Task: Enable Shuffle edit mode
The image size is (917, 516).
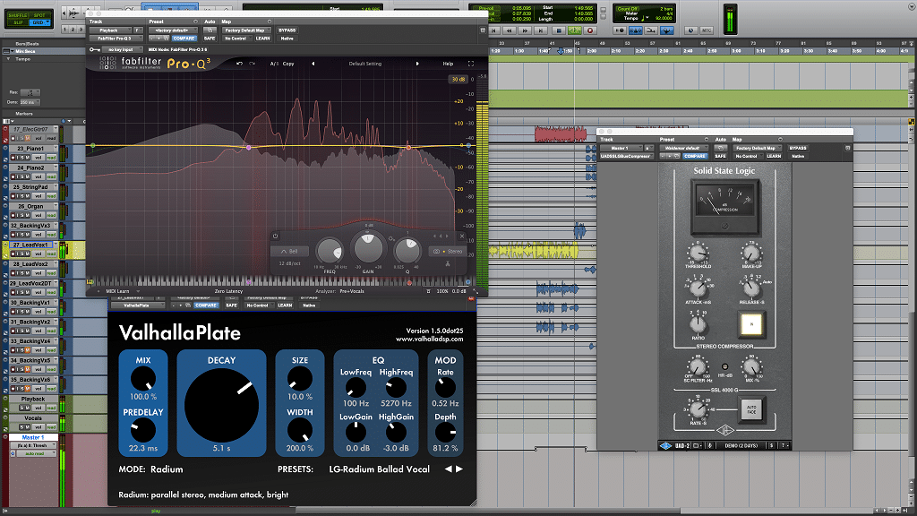Action: [x=18, y=15]
